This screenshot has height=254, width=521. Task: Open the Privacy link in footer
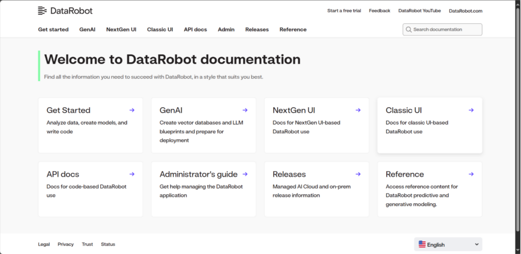66,244
